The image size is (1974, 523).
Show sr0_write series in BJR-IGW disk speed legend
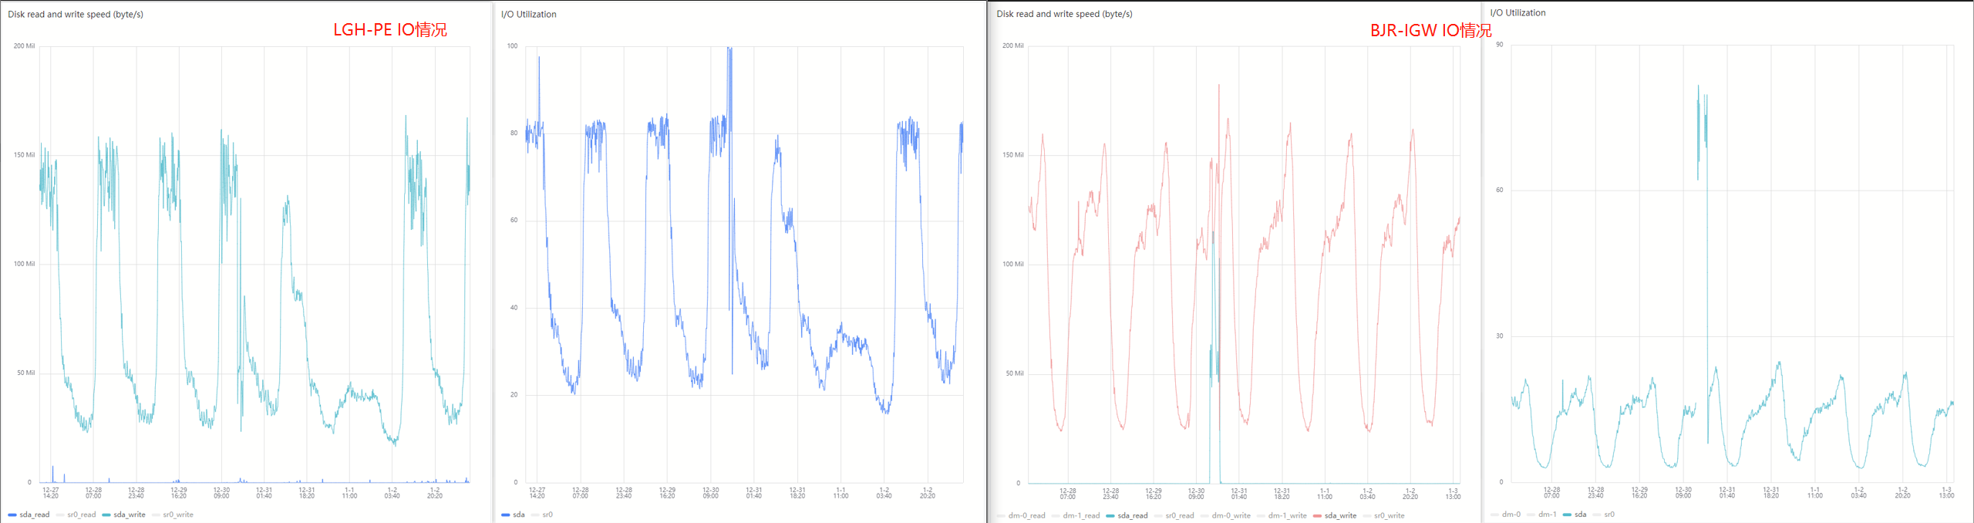pos(1389,515)
